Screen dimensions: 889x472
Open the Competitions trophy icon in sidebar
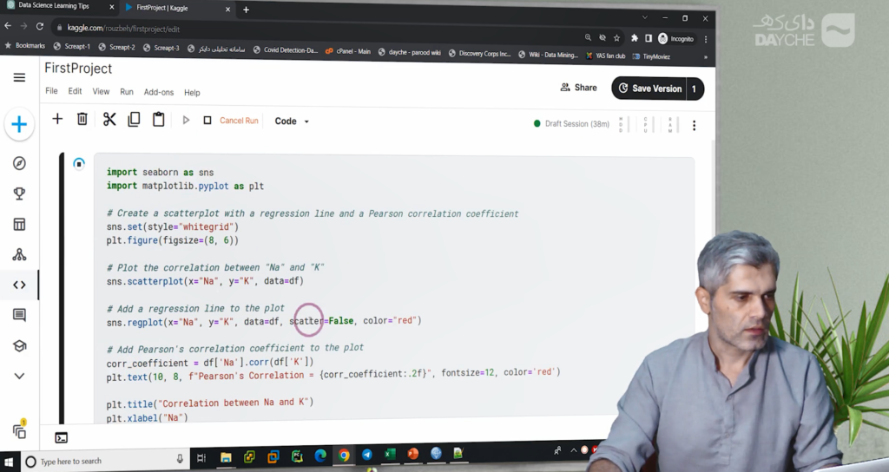19,193
